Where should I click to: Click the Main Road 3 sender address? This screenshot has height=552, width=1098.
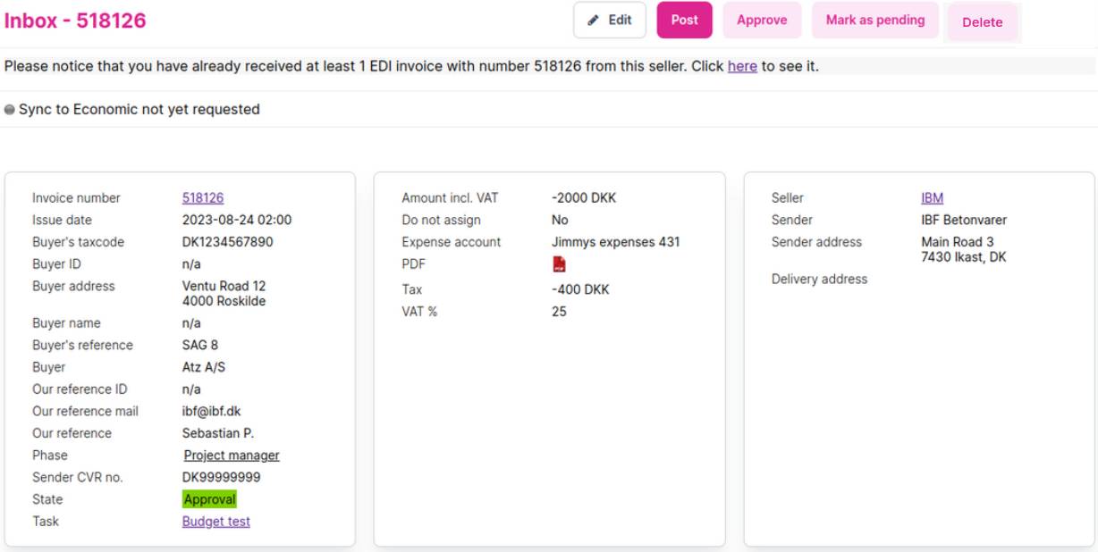(957, 242)
